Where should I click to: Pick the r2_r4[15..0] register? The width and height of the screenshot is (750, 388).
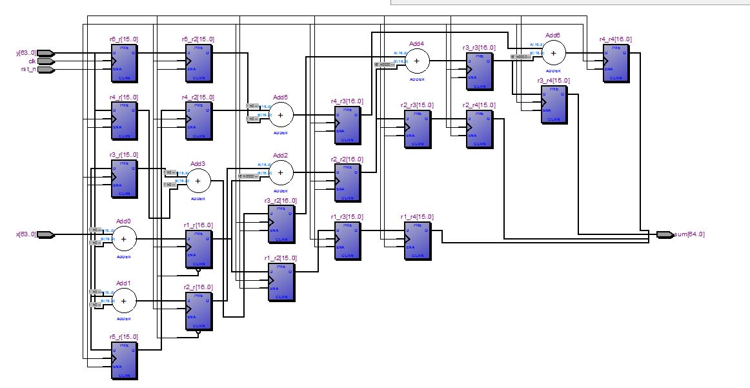click(480, 129)
